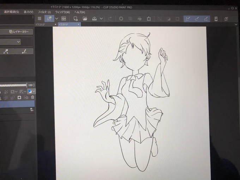Toggle the blue layer color swatch
Image resolution: width=240 pixels, height=180 pixels.
click(x=30, y=91)
